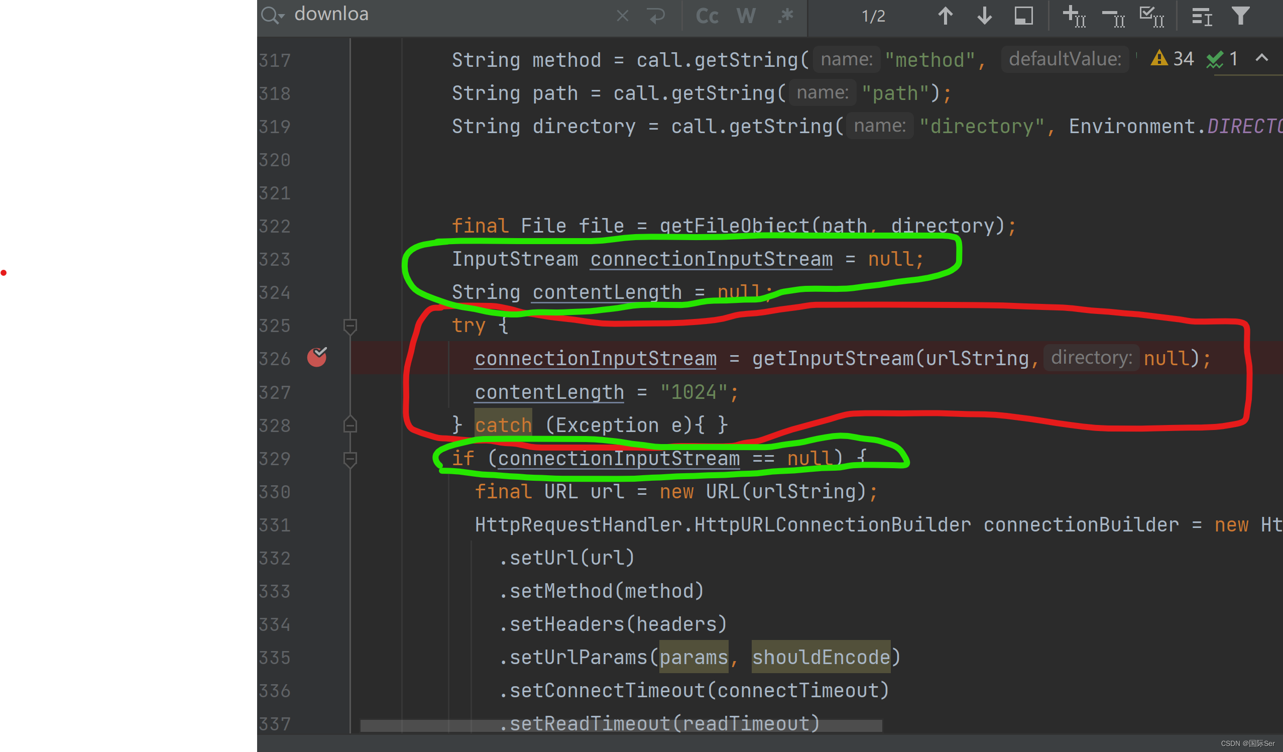Click the filter search results icon
Viewport: 1283px width, 752px height.
(x=1240, y=16)
